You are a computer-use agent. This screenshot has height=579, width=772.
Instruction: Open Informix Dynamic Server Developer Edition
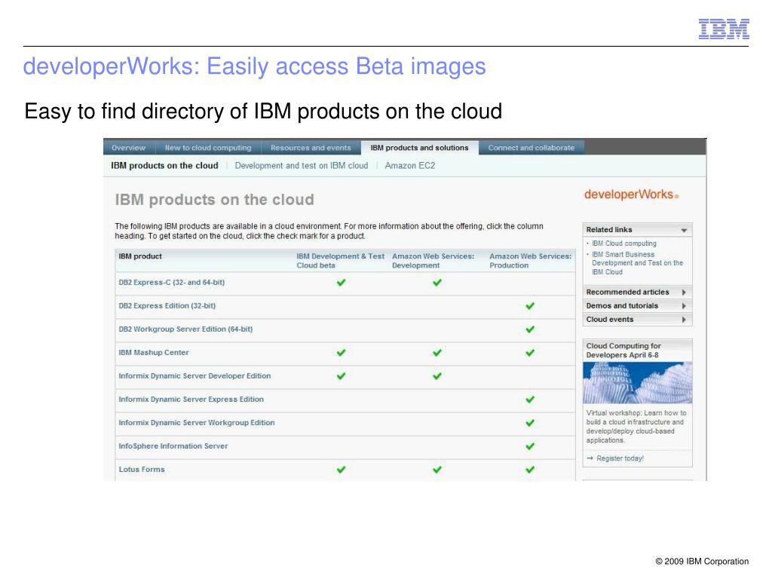(195, 376)
